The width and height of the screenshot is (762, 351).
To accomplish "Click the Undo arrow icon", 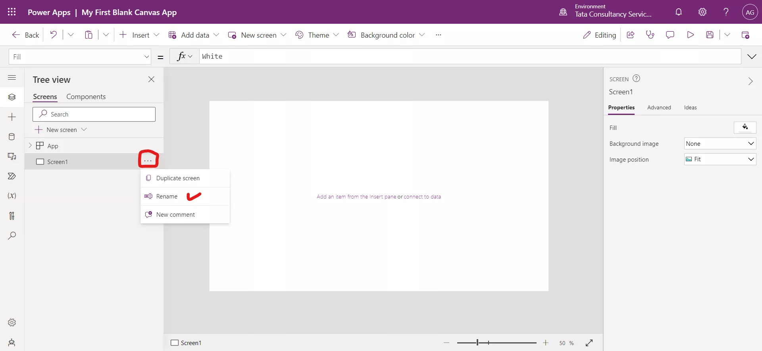I will [53, 35].
